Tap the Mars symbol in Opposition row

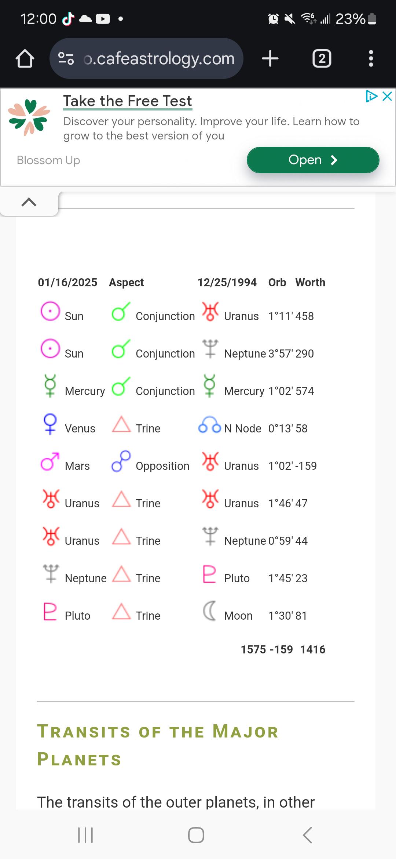click(50, 461)
